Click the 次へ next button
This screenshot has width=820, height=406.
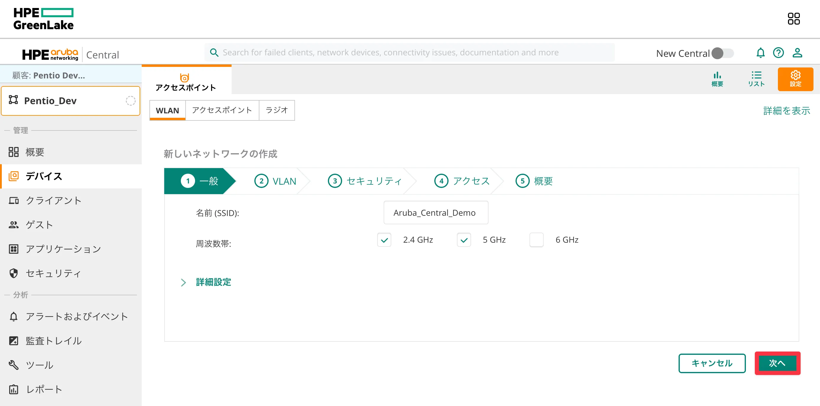(x=777, y=363)
